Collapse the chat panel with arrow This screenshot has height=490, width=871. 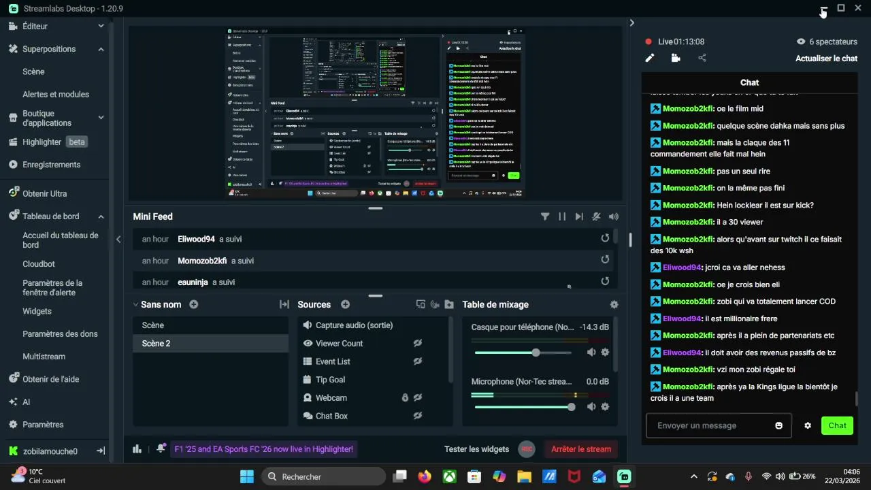[631, 22]
